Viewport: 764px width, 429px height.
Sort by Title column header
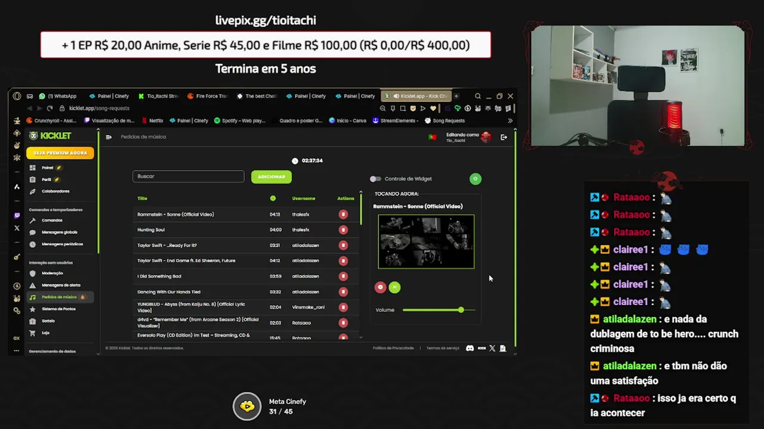point(142,198)
